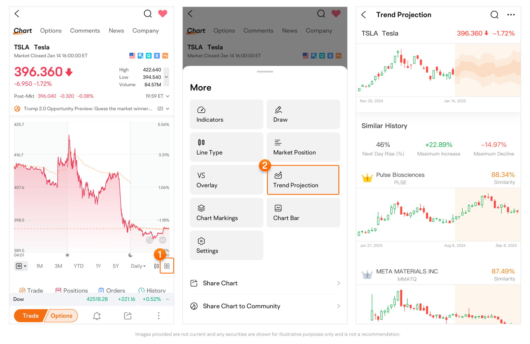Viewport: 530px width, 344px height.
Task: Open the Indicators tile
Action: tap(226, 114)
